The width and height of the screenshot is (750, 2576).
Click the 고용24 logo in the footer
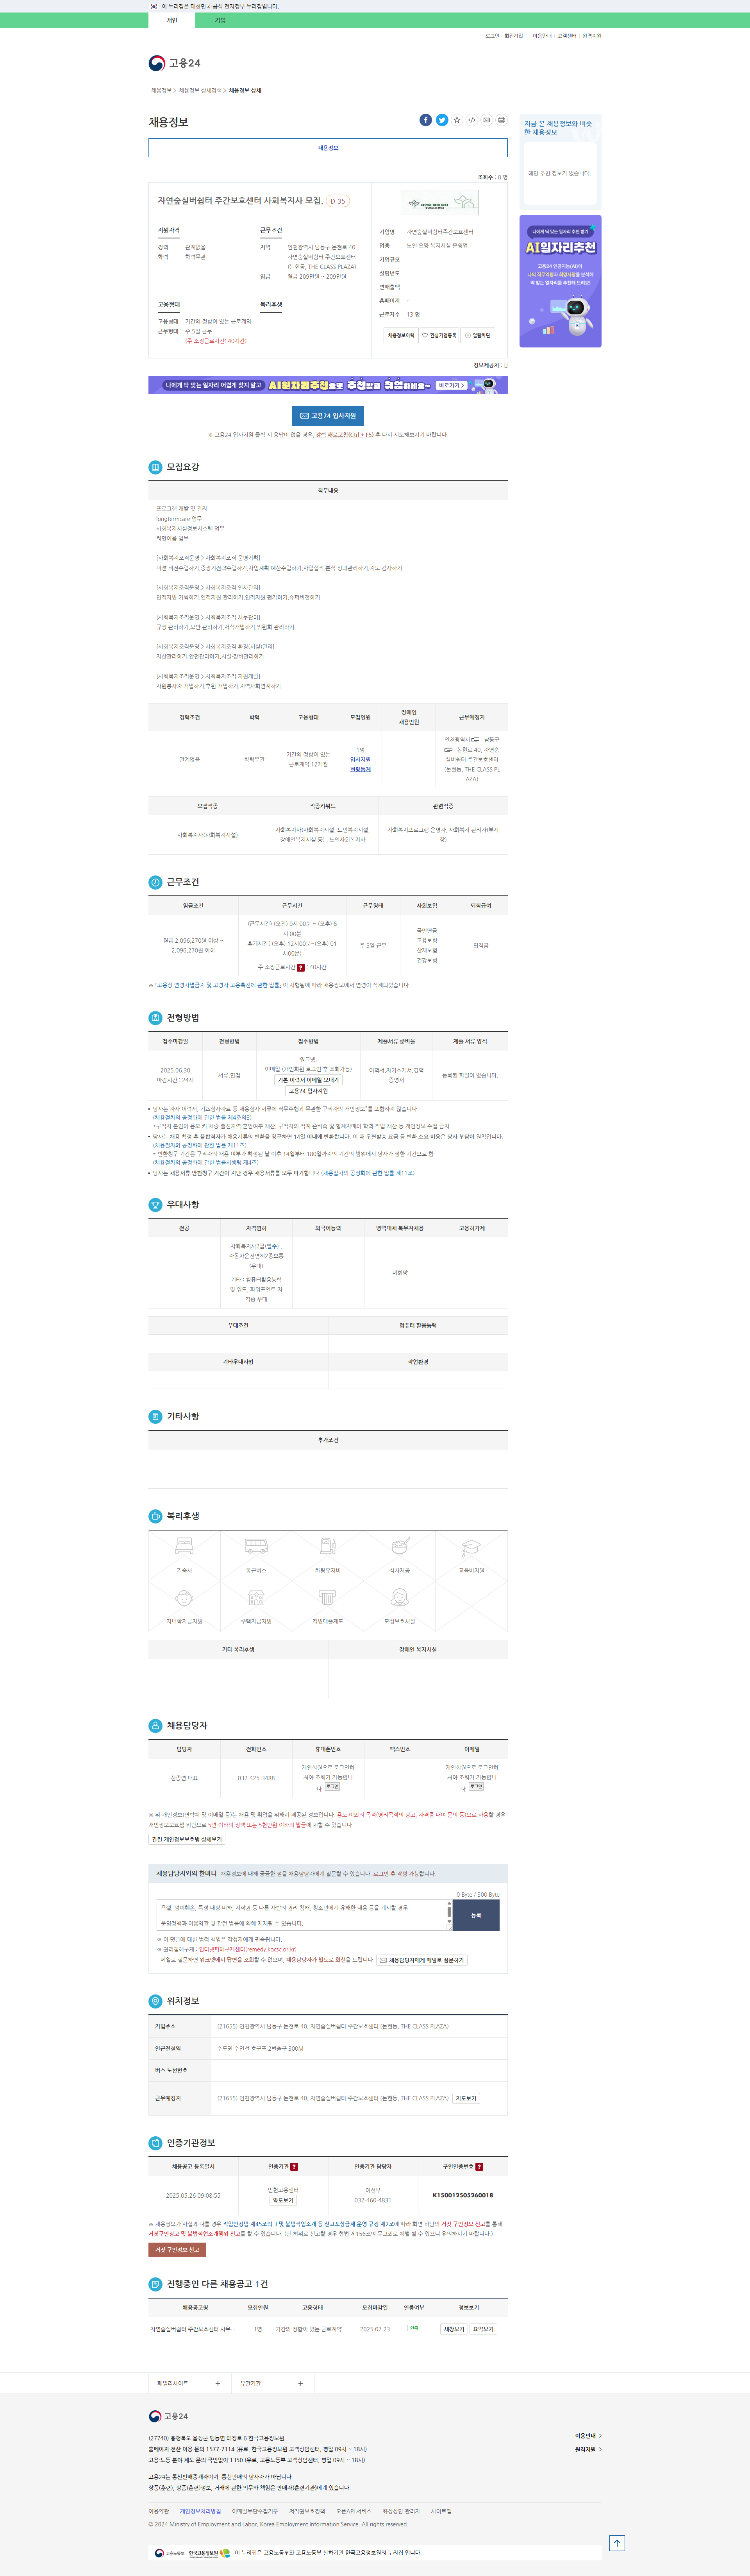[168, 2416]
